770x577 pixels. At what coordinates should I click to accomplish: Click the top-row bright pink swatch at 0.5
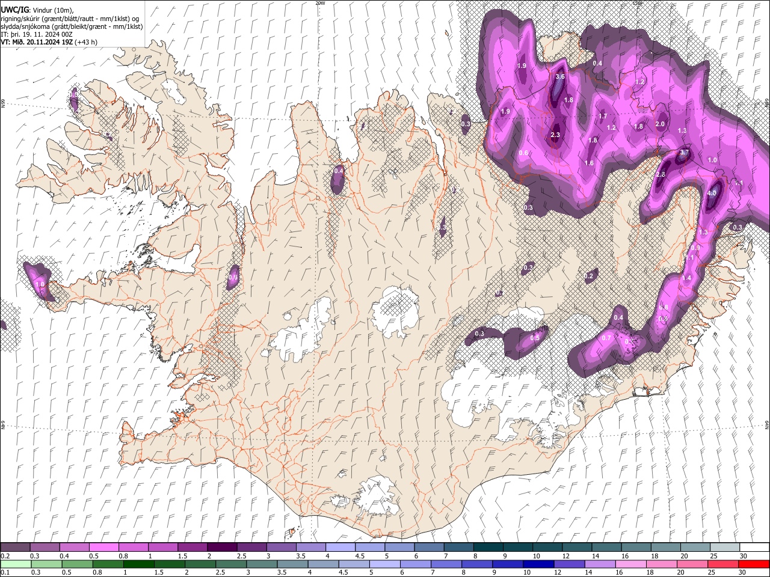pyautogui.click(x=104, y=548)
